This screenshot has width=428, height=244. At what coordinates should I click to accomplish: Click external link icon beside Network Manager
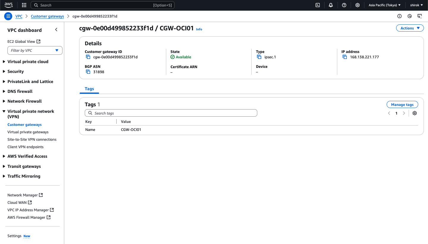[x=41, y=195]
